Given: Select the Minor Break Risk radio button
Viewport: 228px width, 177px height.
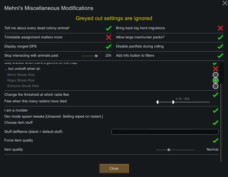Looking at the screenshot, I should click(216, 75).
